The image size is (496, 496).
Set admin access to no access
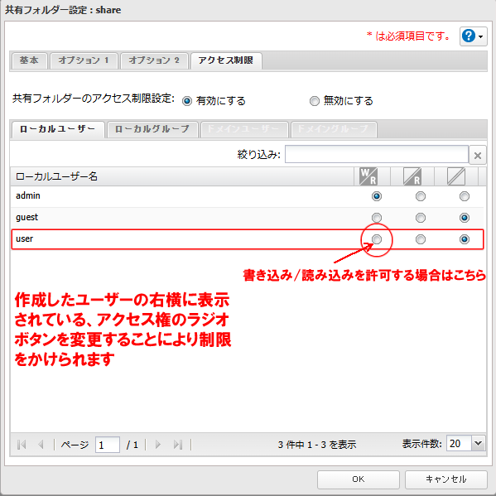point(465,196)
